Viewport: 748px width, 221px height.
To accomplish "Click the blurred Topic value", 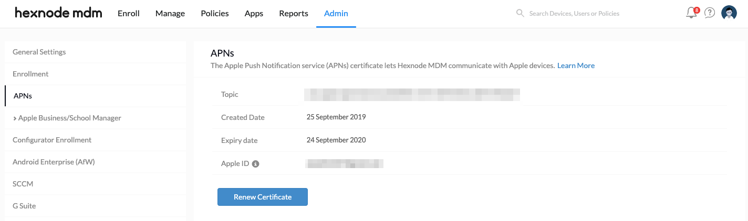I will [412, 95].
